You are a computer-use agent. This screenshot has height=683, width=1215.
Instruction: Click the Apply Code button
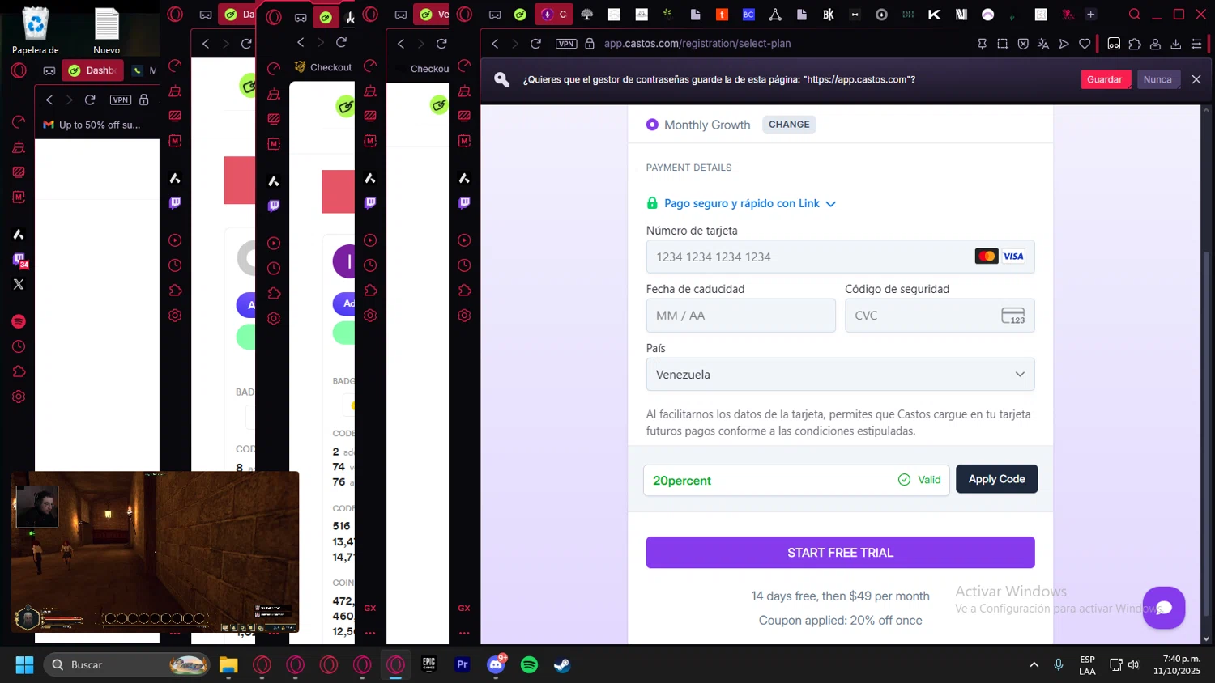point(996,479)
